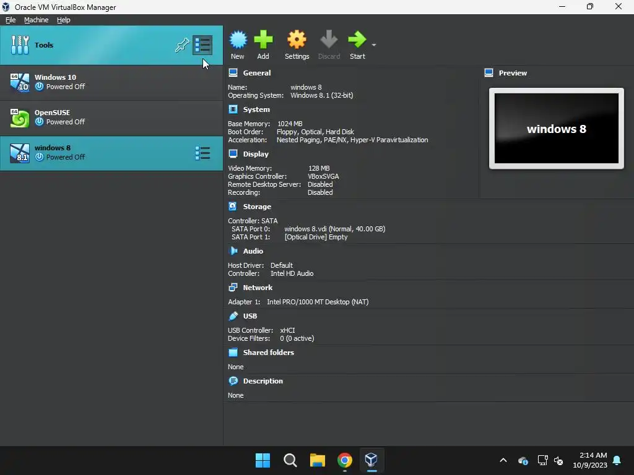Click the [Optical Drive] Empty entry

(x=316, y=237)
